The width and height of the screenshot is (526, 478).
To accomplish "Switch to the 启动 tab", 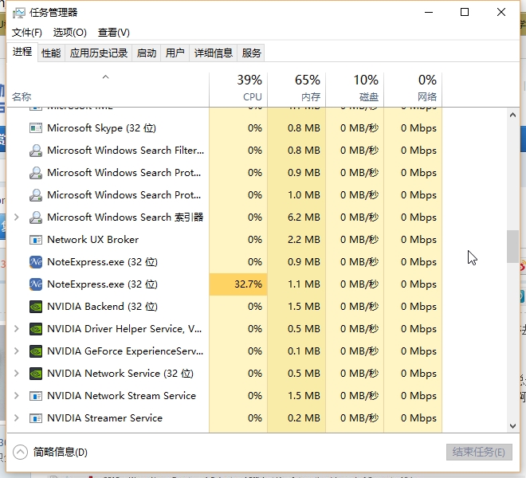I will [x=147, y=53].
